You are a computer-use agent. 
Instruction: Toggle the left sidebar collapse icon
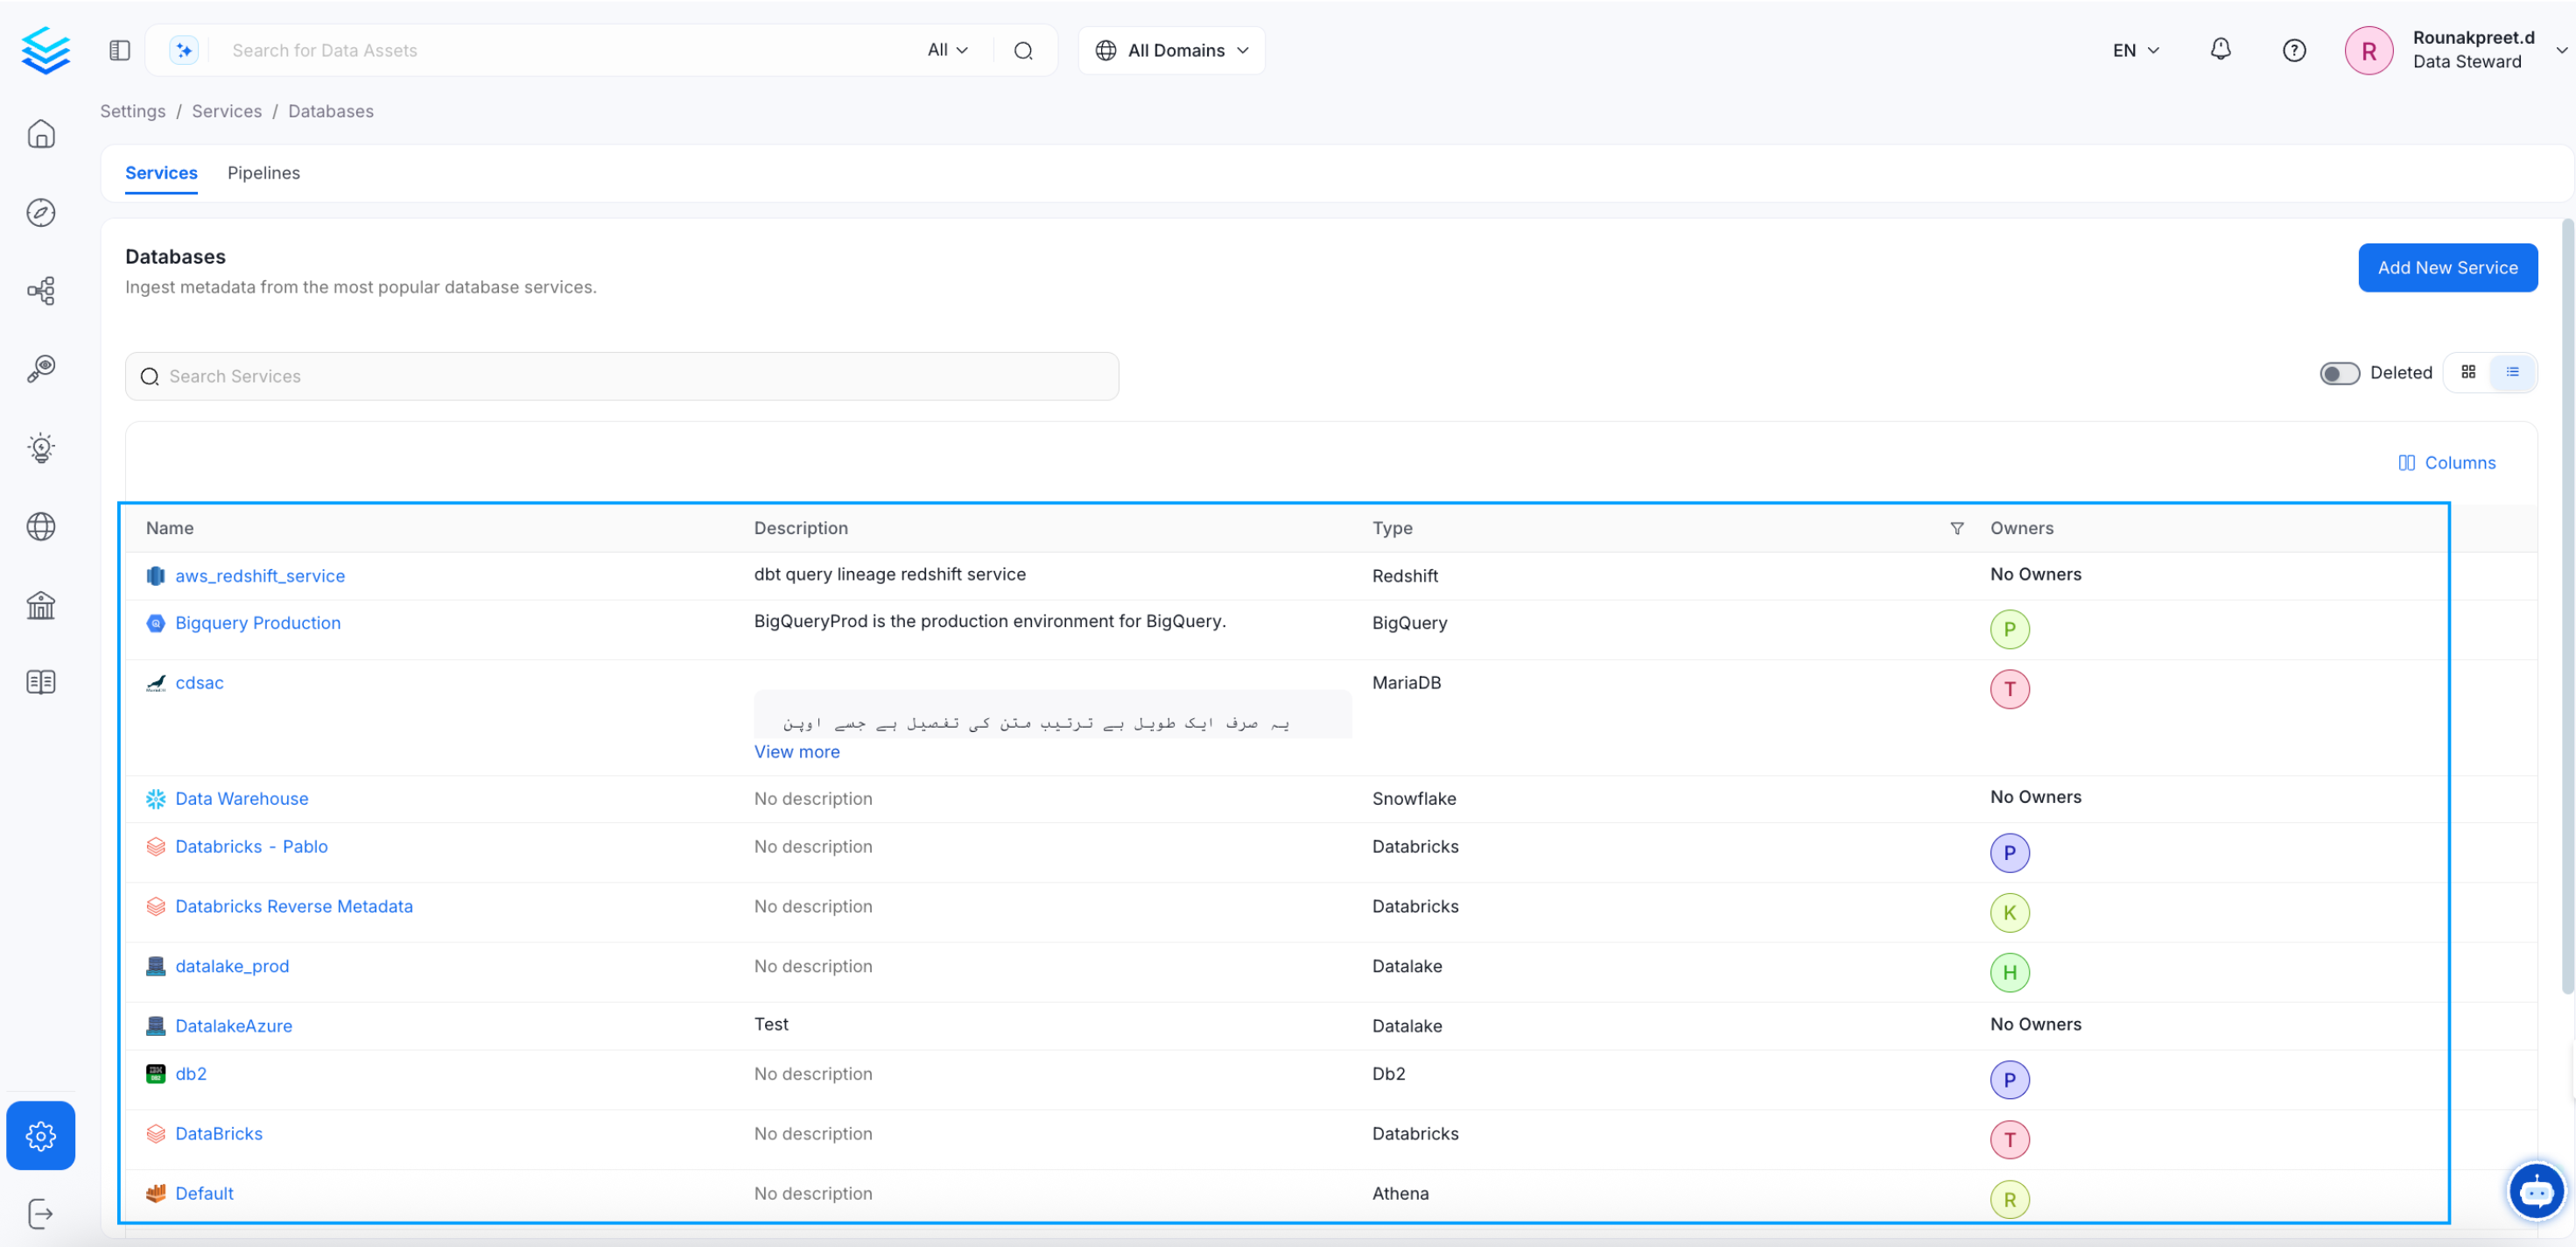tap(120, 50)
